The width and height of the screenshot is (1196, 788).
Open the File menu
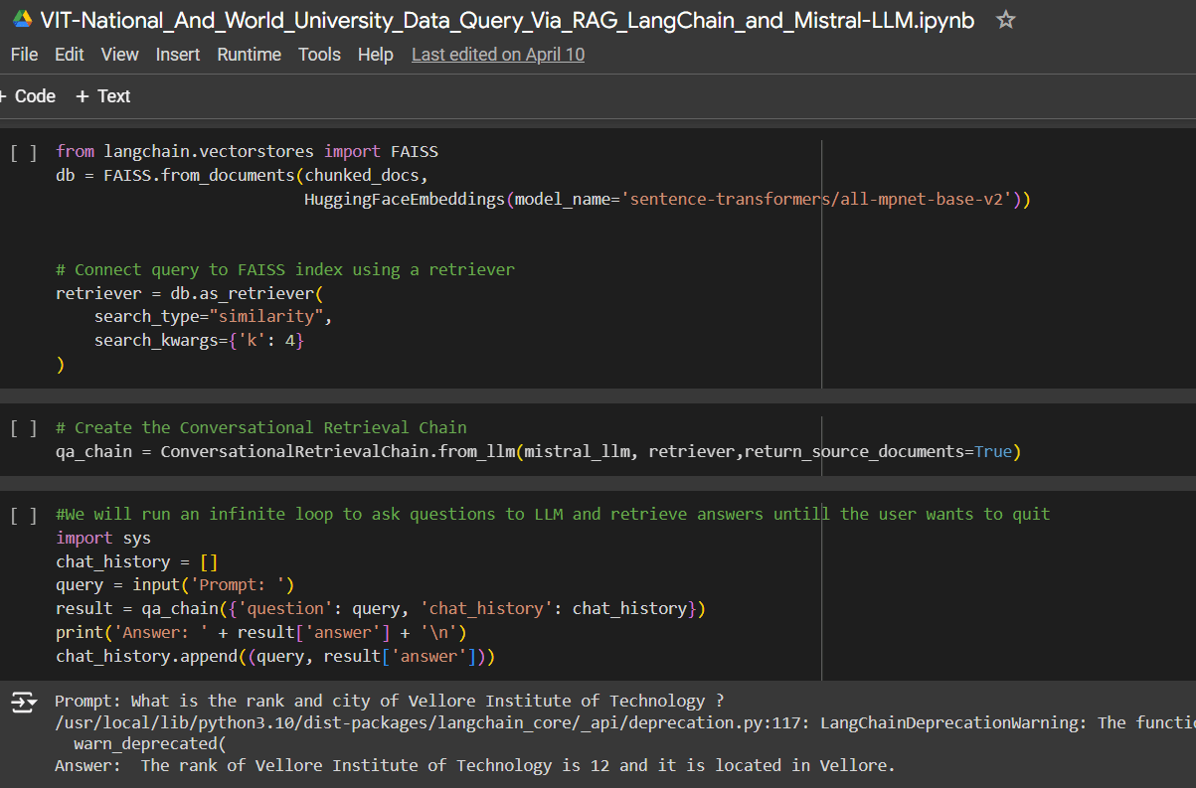point(24,55)
